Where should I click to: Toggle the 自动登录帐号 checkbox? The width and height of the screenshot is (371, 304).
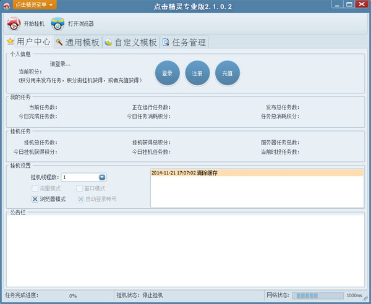tap(81, 199)
